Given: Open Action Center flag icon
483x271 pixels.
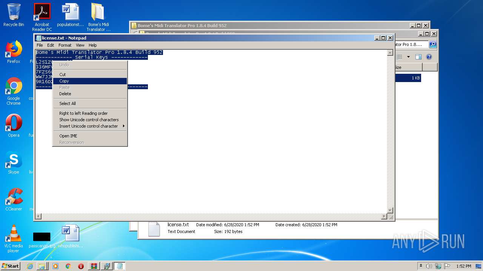Looking at the screenshot, I should point(447,266).
